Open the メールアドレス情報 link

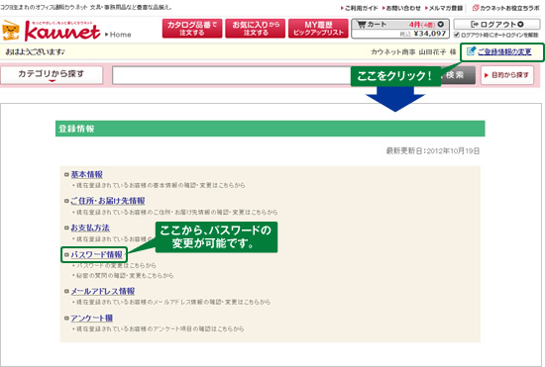(102, 291)
